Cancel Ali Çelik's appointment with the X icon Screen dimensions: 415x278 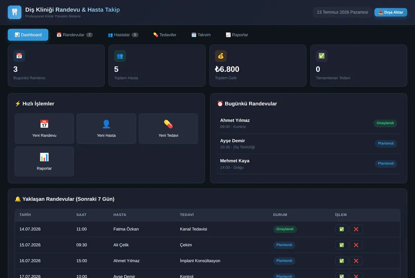click(x=356, y=245)
